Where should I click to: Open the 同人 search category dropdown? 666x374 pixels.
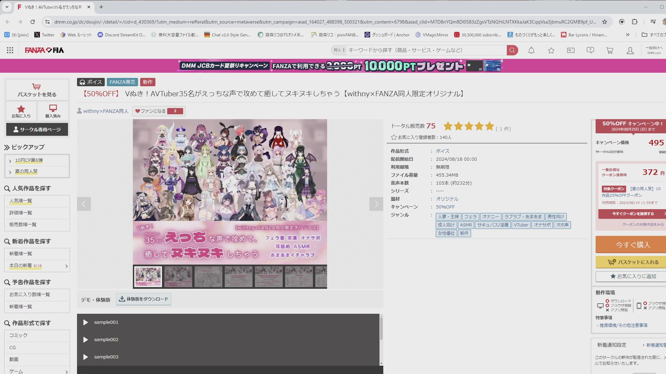click(x=339, y=50)
